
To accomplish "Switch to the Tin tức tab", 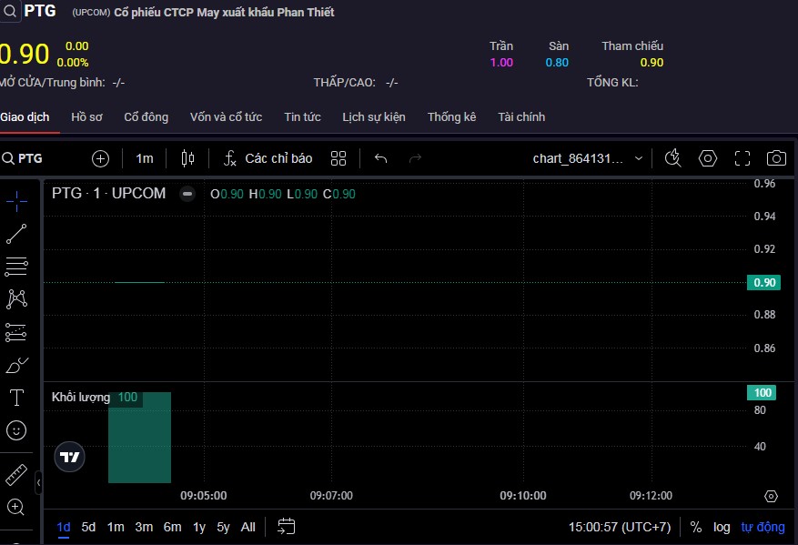I will tap(302, 117).
